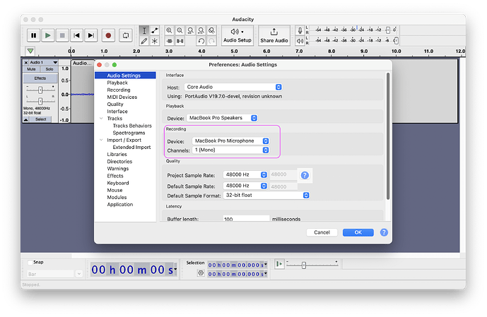Click OK in preferences dialog
Screen dimensions: 487x317
tap(358, 232)
